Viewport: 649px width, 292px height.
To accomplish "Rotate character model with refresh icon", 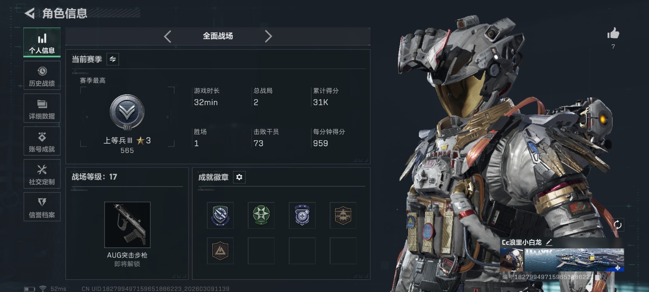I will (618, 225).
